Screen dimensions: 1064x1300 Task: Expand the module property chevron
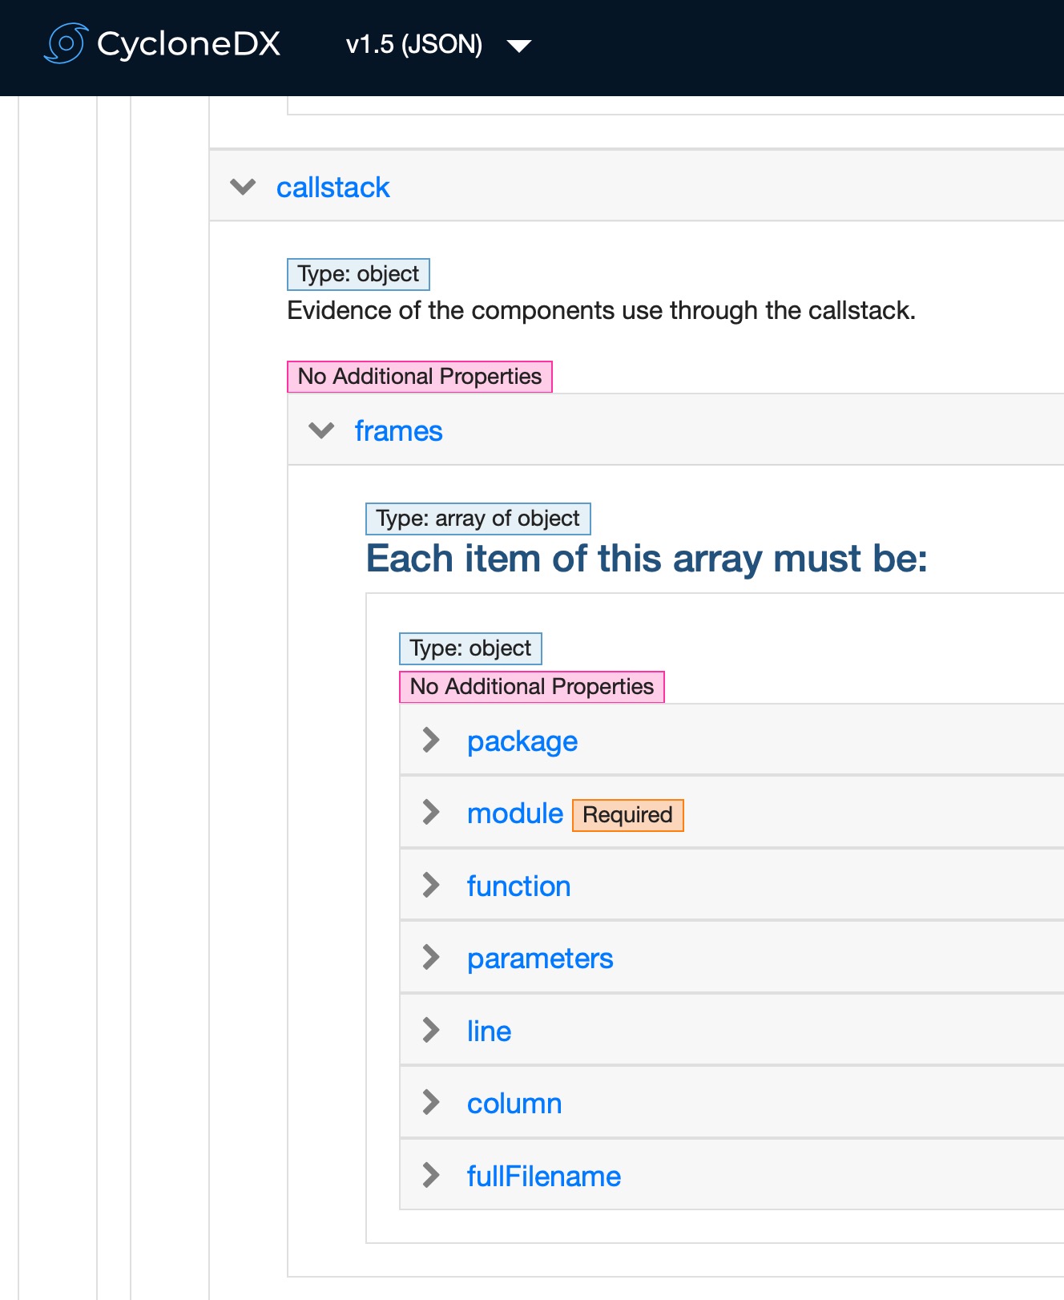[x=431, y=812]
